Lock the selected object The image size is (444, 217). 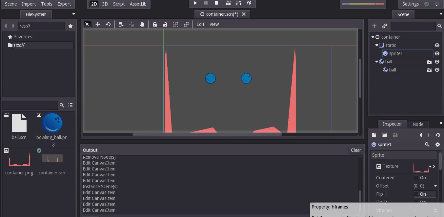(x=155, y=24)
